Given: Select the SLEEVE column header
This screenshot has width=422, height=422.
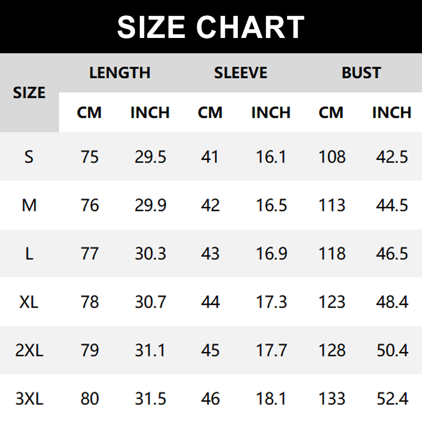Looking at the screenshot, I should coord(241,73).
